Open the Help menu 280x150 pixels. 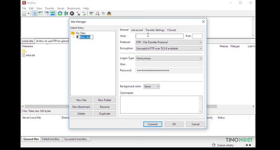pos(86,8)
